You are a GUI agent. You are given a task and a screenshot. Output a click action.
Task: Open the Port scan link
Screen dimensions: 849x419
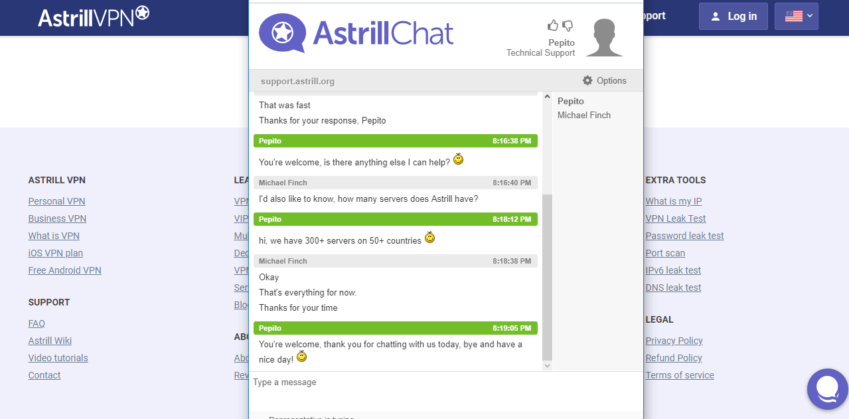[x=665, y=253]
